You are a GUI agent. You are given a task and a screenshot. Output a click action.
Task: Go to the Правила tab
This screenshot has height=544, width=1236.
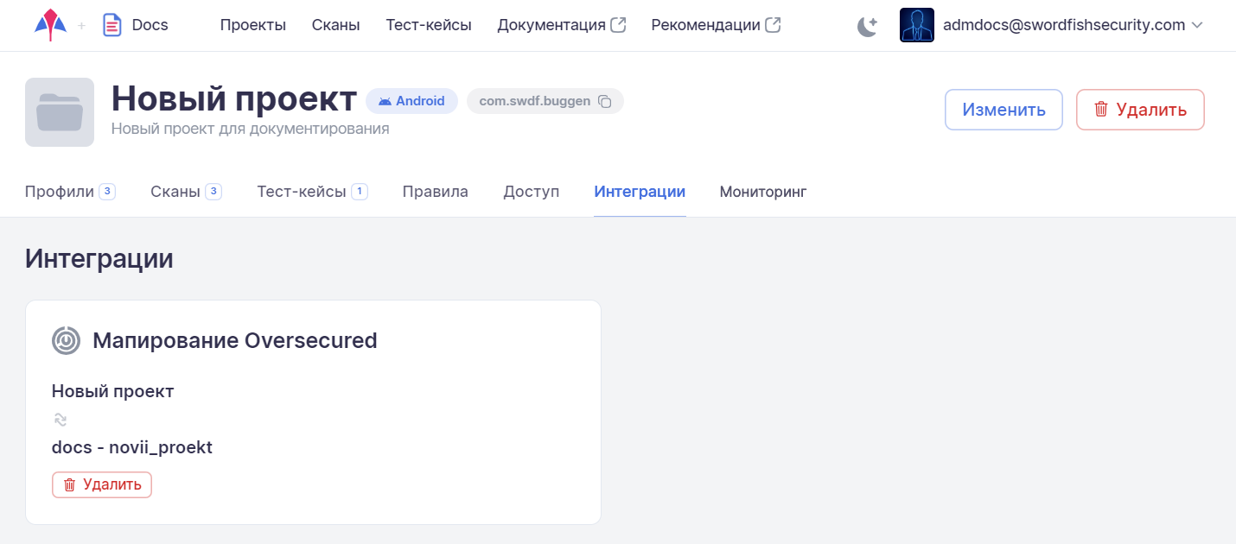point(435,192)
